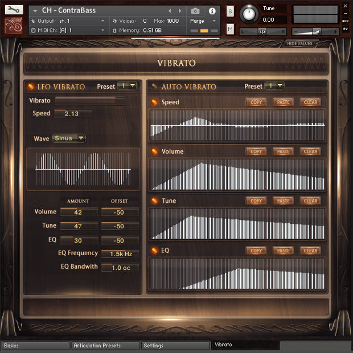Click the wrench edit instrument icon
The width and height of the screenshot is (353, 353).
click(x=14, y=10)
